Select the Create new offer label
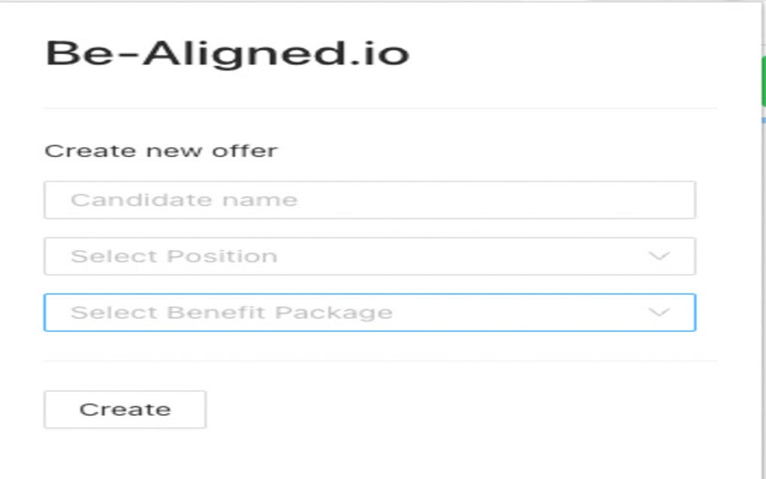 161,150
